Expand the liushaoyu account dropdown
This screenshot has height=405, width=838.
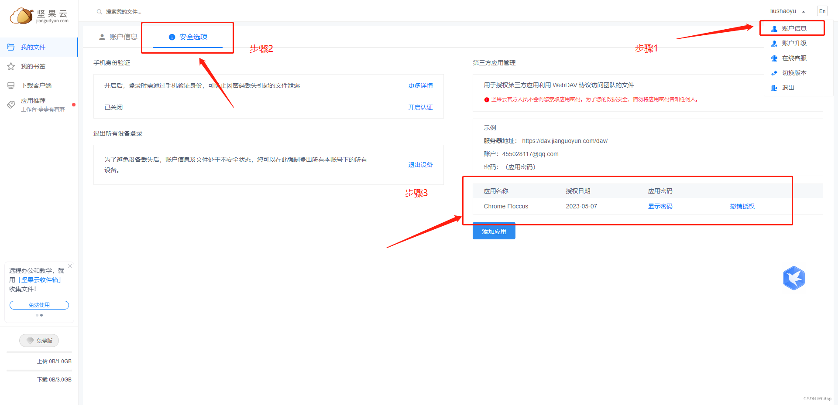pos(786,11)
